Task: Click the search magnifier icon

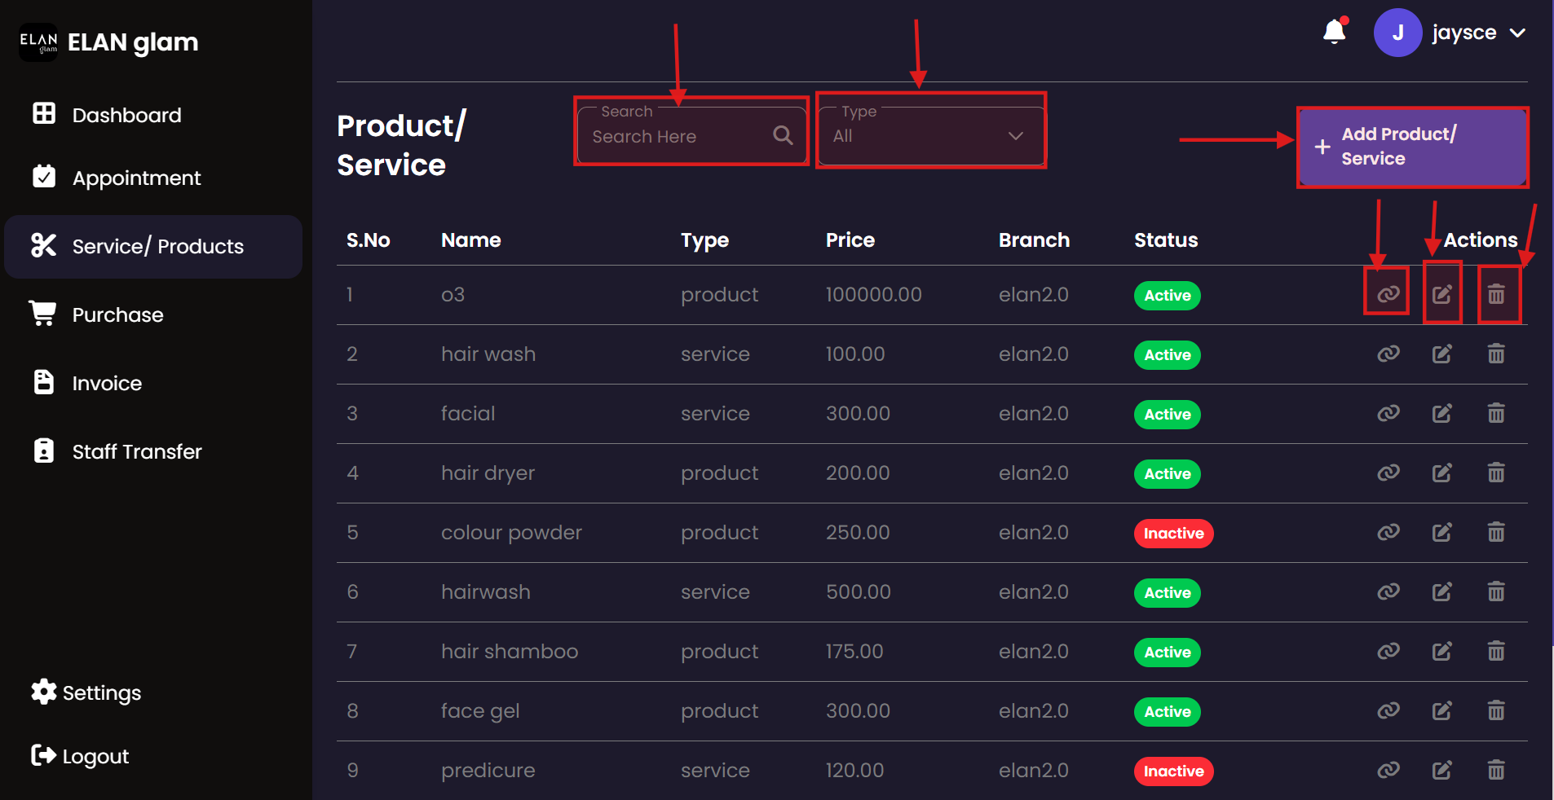Action: click(783, 135)
